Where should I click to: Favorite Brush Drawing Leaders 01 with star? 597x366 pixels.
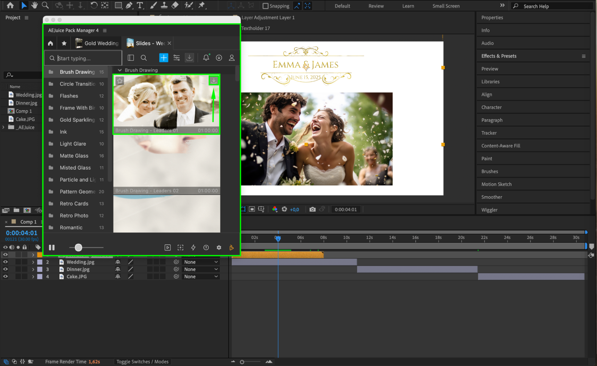point(120,81)
